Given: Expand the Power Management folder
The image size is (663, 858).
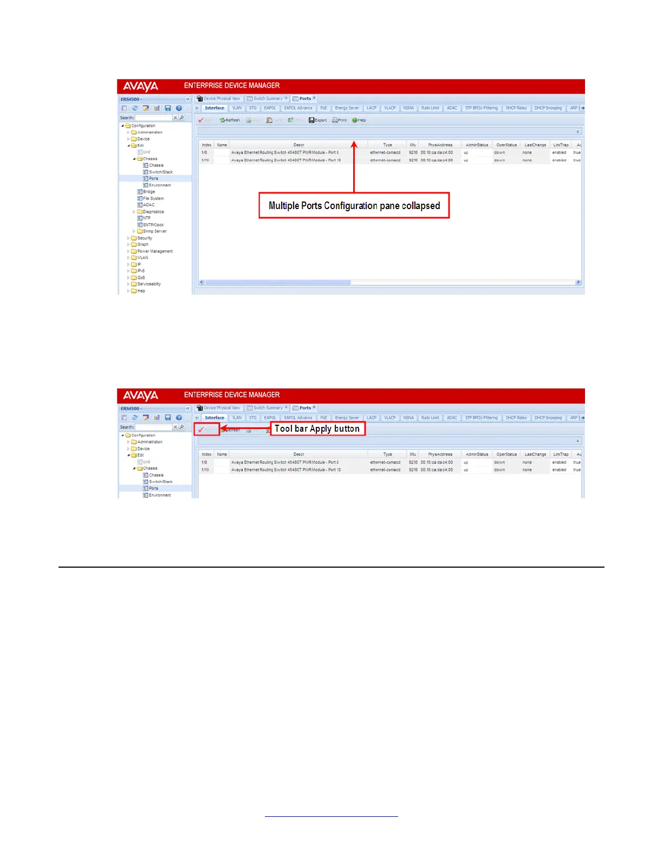Looking at the screenshot, I should click(128, 251).
